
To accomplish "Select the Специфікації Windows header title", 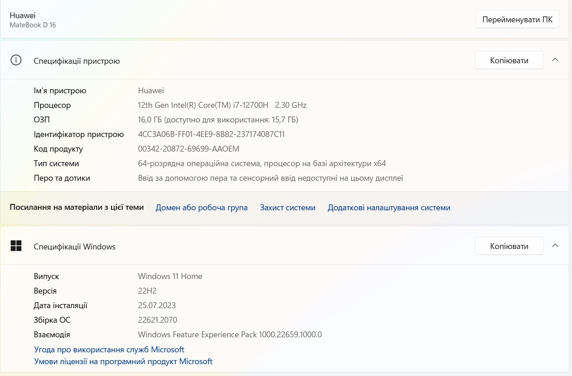I will (75, 247).
